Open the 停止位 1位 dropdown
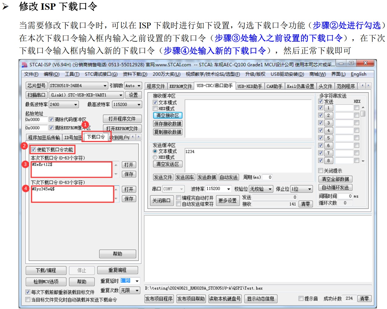The height and width of the screenshot is (309, 387). pyautogui.click(x=302, y=189)
